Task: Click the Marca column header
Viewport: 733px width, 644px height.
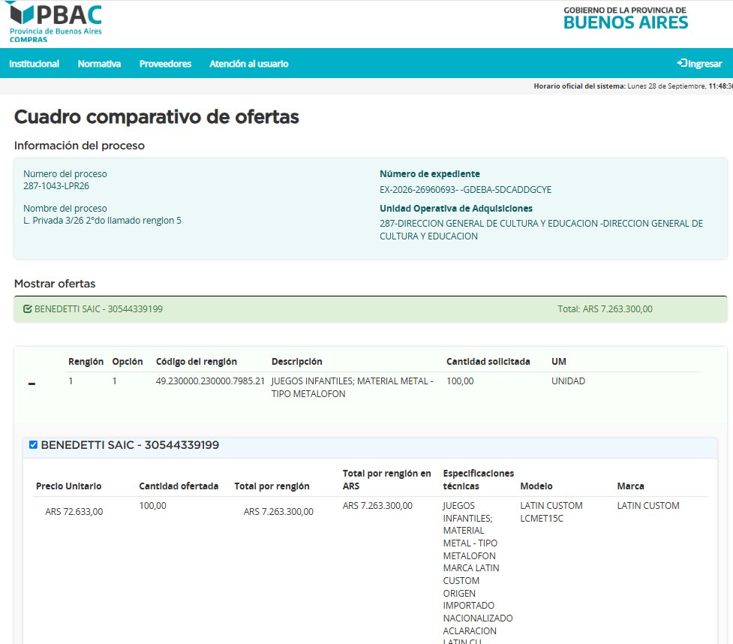Action: (631, 486)
